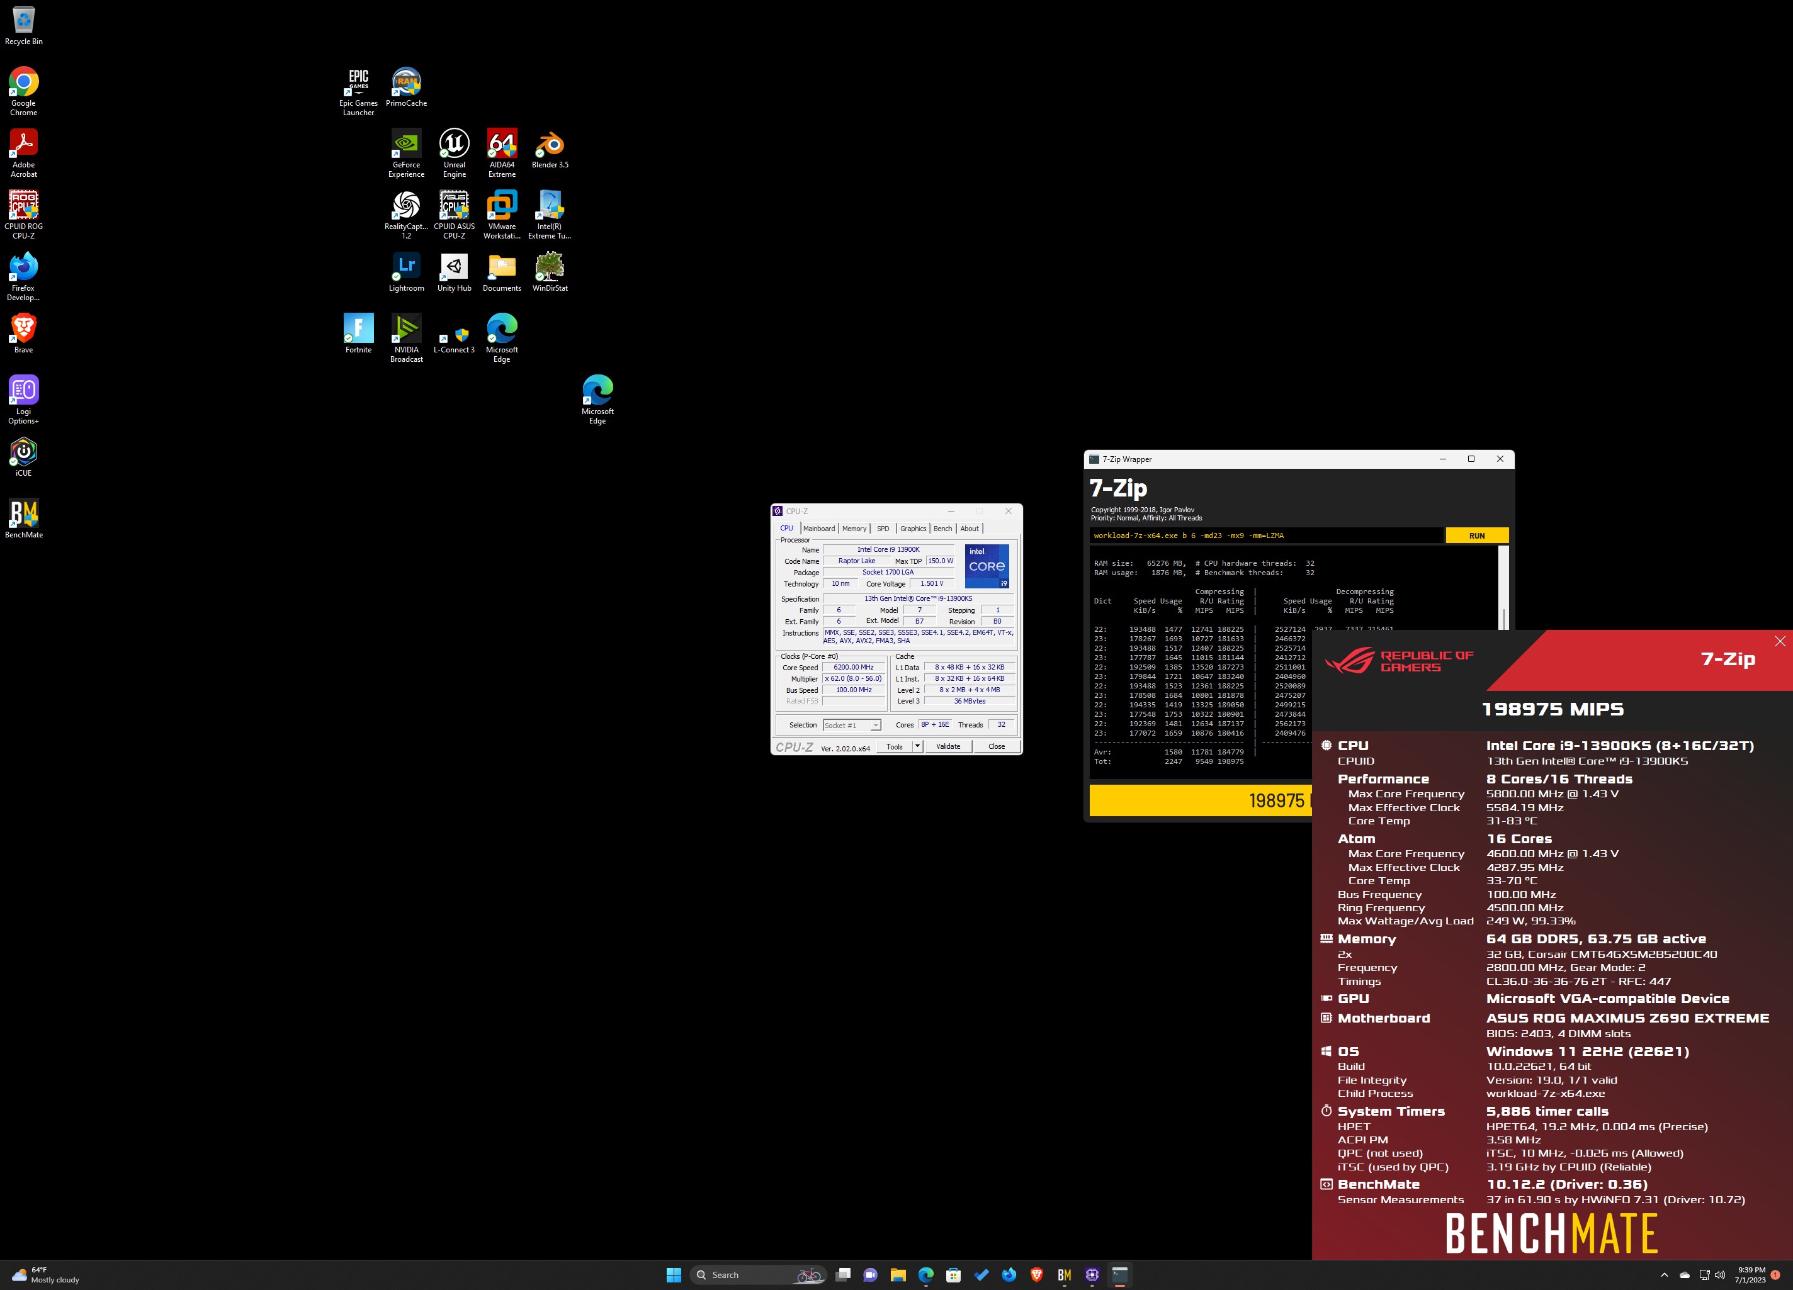
Task: Open PrimoCache desktop shortcut
Action: click(406, 87)
